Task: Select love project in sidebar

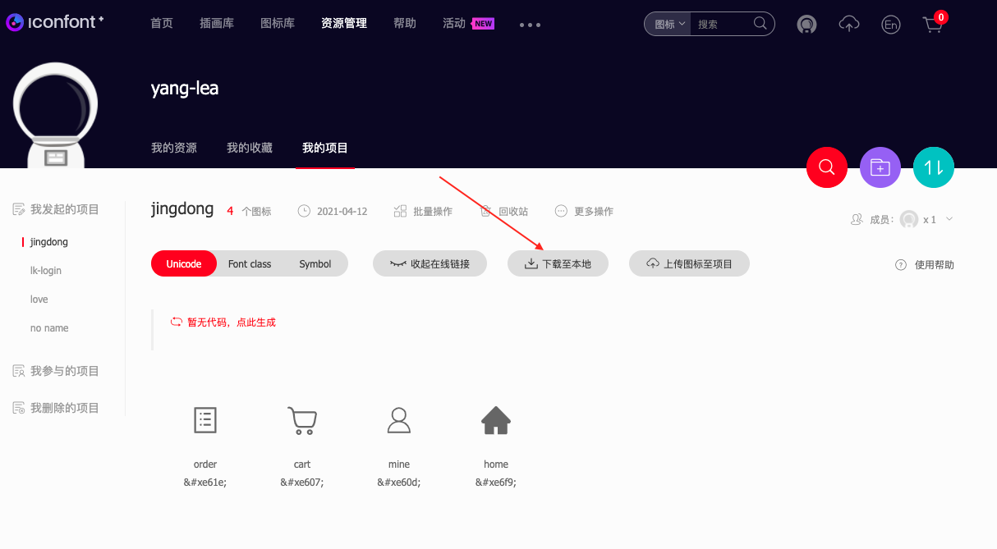Action: point(39,300)
